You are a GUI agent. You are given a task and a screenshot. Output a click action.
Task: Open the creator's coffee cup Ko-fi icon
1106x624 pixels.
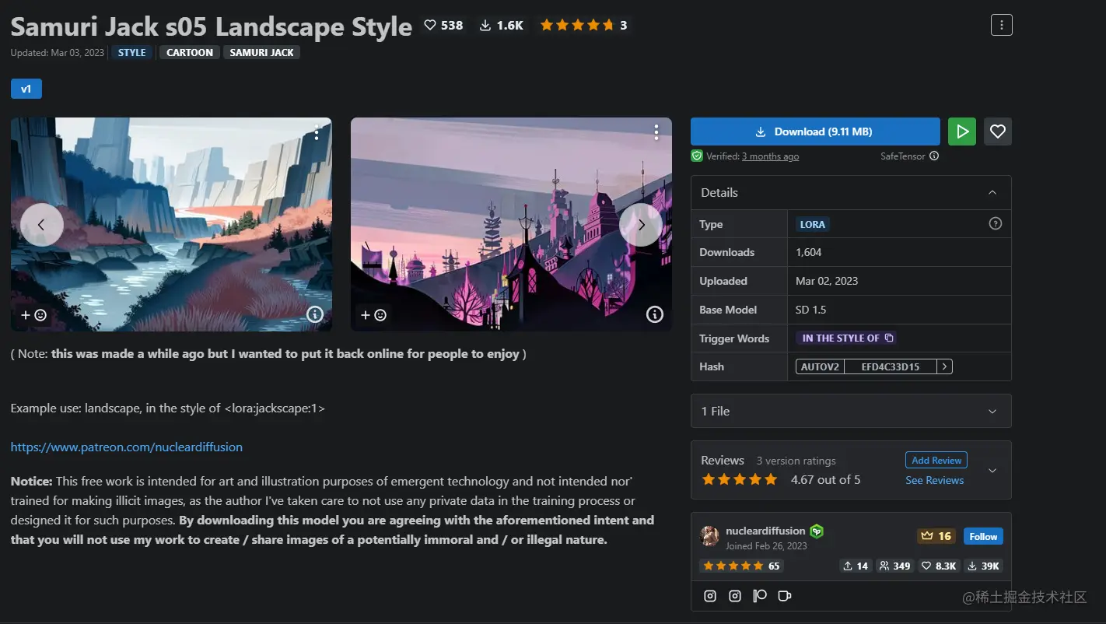coord(785,596)
